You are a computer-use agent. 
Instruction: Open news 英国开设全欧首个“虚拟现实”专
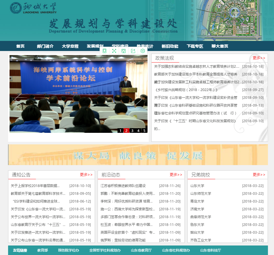tap(128, 232)
